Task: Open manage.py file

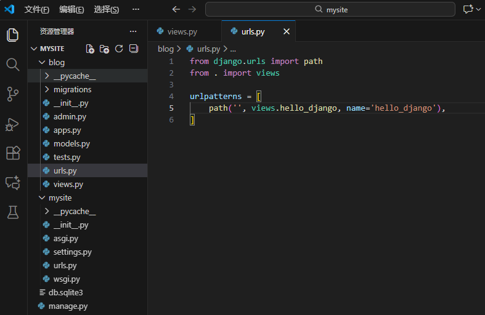Action: tap(88, 306)
